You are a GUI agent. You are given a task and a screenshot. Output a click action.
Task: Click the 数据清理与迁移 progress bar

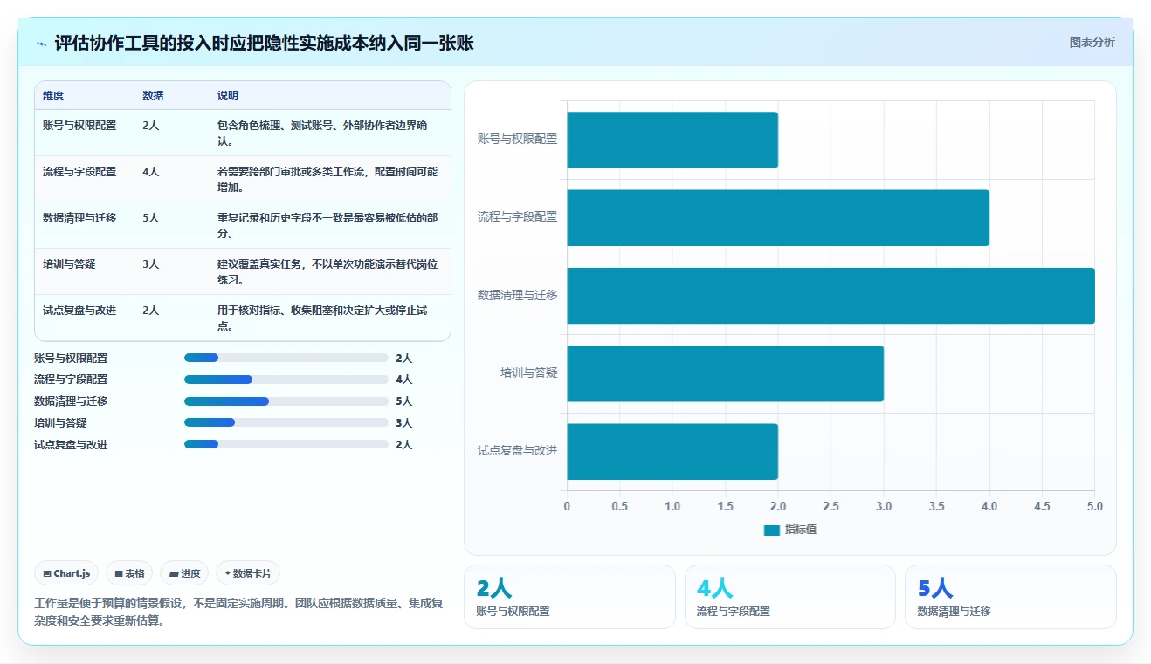point(286,401)
